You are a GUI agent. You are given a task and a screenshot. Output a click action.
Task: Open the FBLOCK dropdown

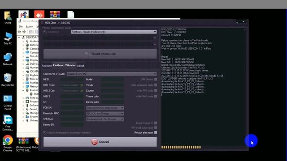point(105,114)
